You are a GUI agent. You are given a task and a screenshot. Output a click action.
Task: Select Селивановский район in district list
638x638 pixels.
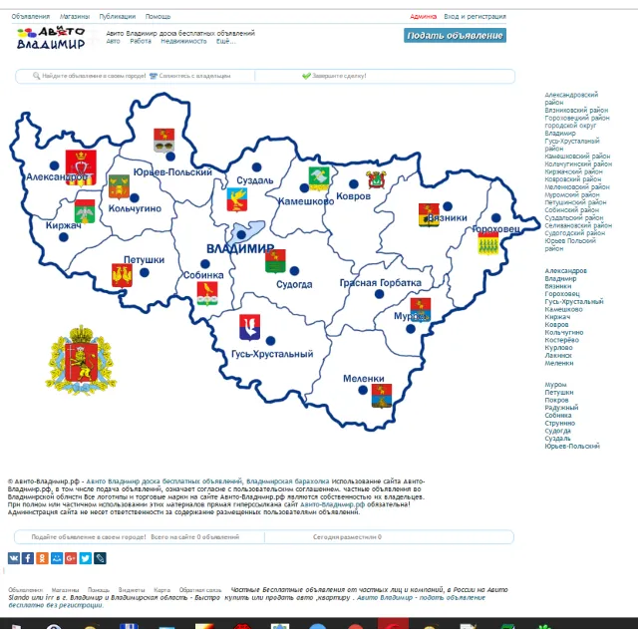coord(578,225)
